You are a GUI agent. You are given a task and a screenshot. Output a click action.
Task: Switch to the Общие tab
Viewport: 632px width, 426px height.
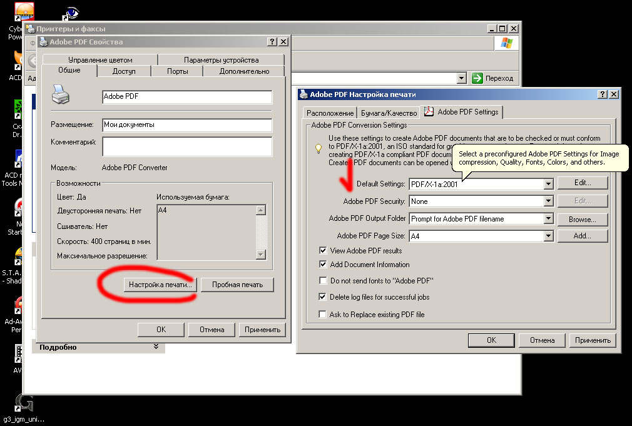[69, 70]
